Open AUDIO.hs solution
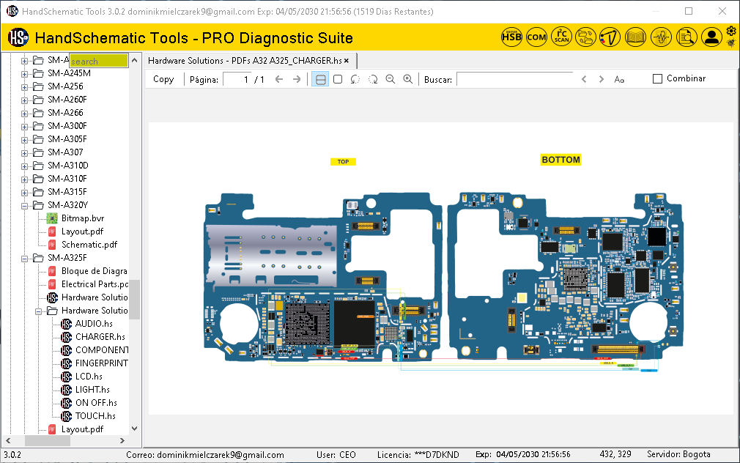The image size is (740, 463). click(94, 324)
